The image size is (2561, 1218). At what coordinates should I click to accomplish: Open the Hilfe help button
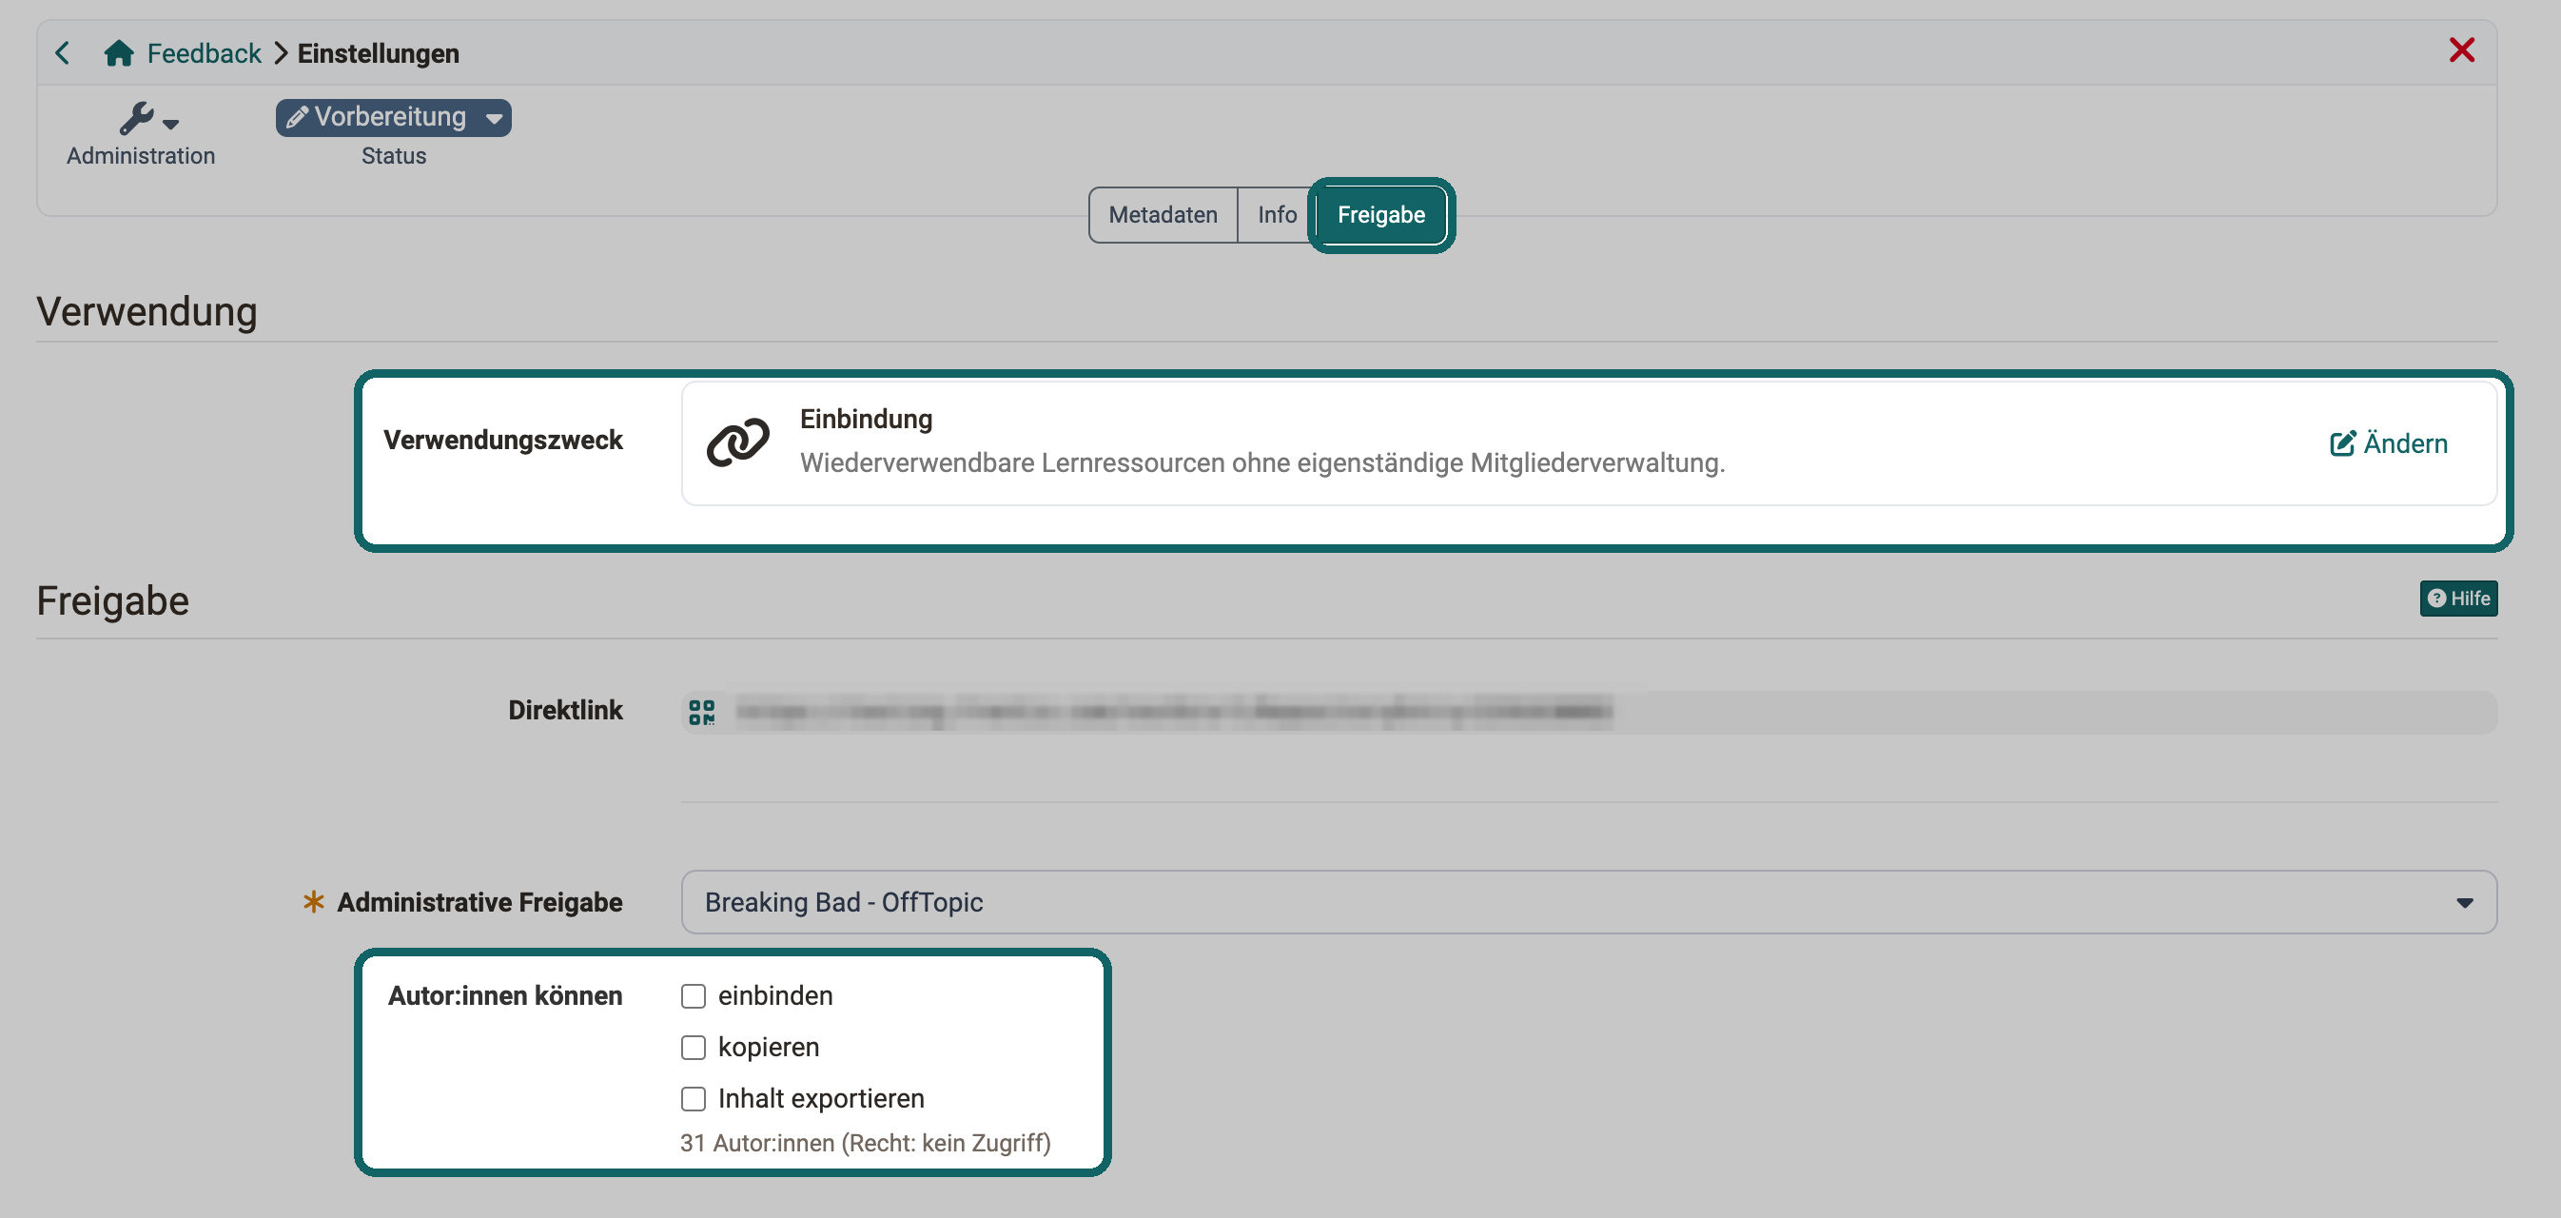coord(2457,599)
